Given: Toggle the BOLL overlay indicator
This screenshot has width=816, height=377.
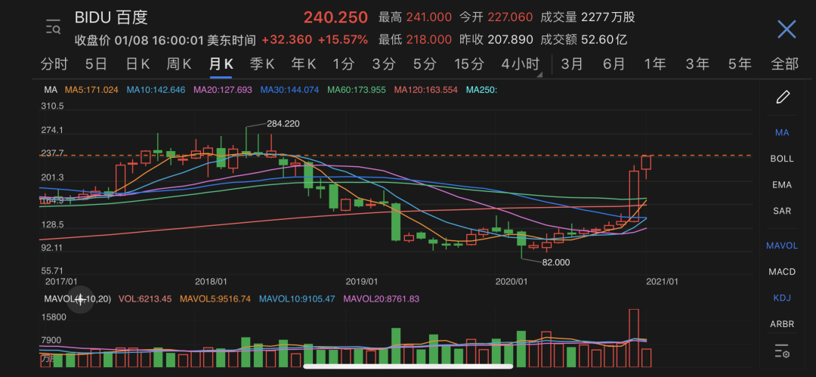Looking at the screenshot, I should click(x=782, y=159).
